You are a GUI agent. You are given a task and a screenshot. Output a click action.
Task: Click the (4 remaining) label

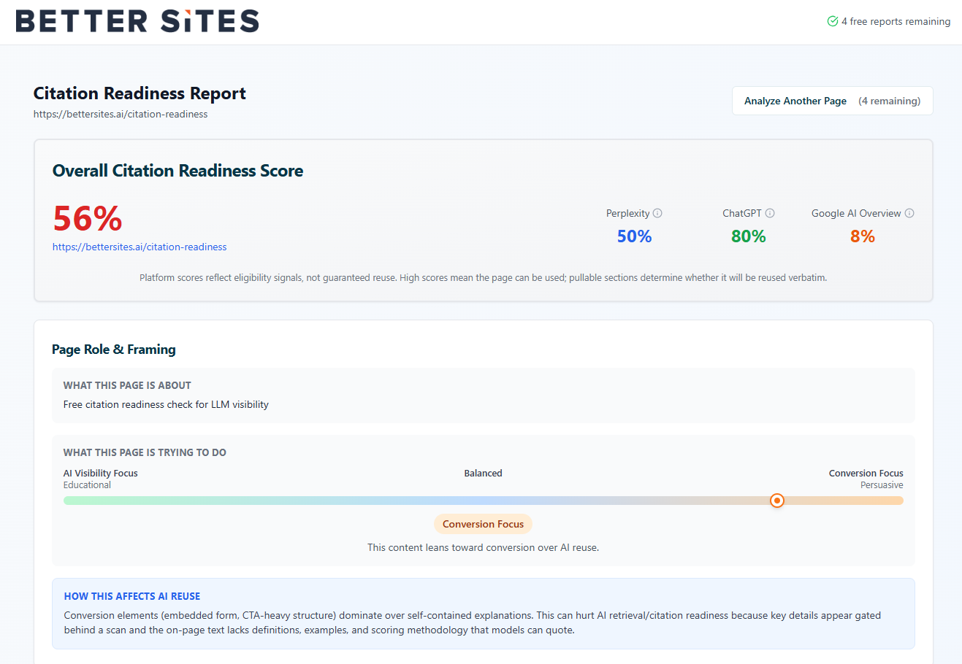890,101
